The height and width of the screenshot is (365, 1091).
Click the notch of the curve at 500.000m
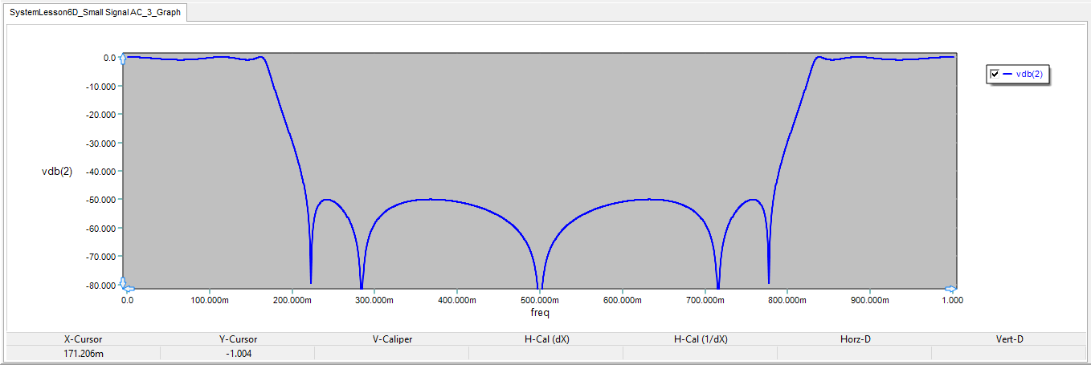[540, 285]
